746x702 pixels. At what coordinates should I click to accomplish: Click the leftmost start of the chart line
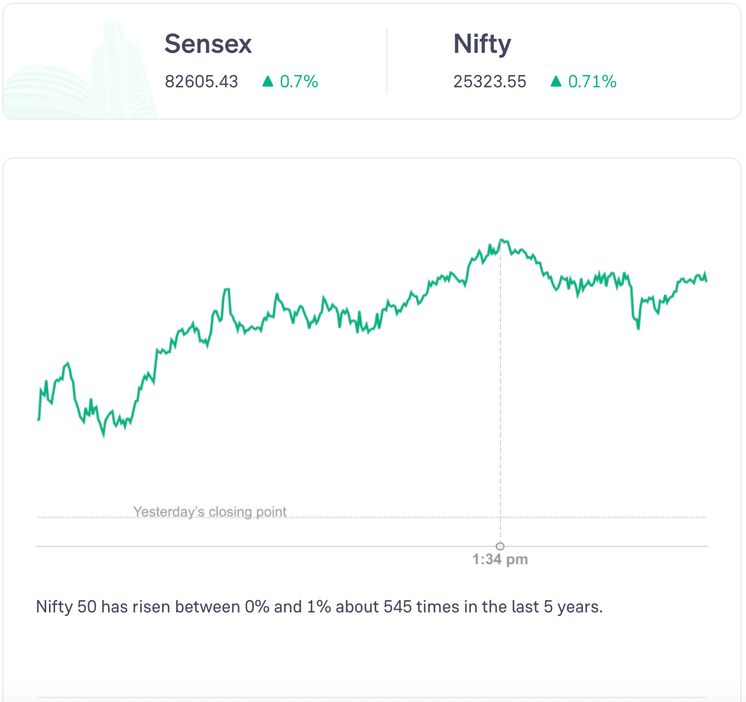coord(38,419)
